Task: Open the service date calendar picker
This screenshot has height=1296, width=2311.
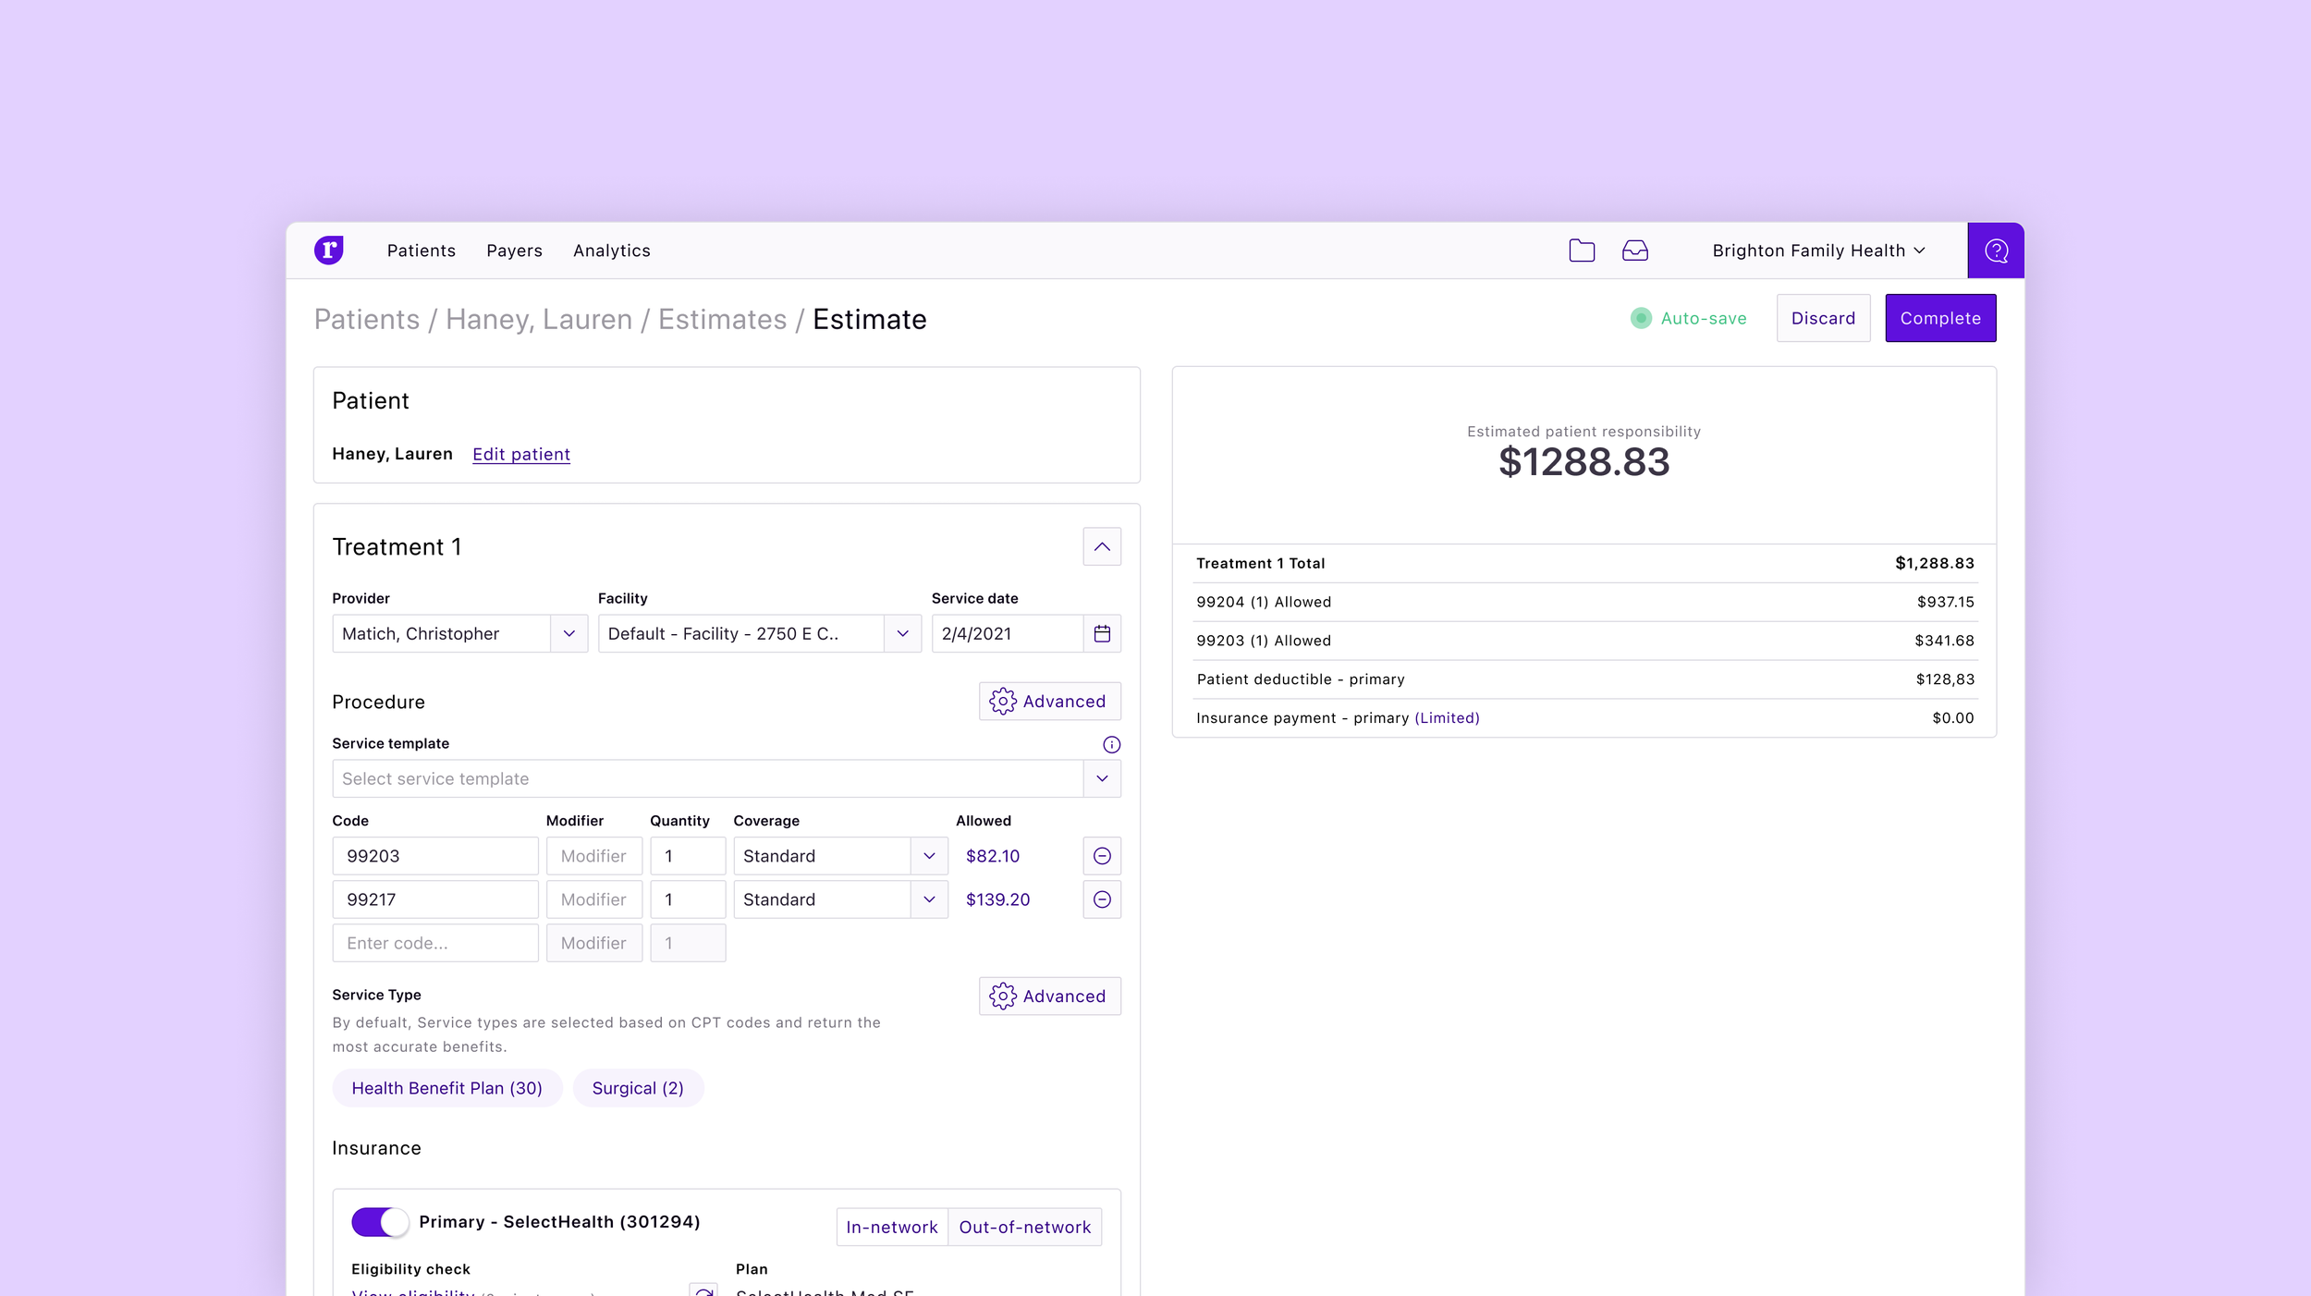Action: [x=1102, y=634]
